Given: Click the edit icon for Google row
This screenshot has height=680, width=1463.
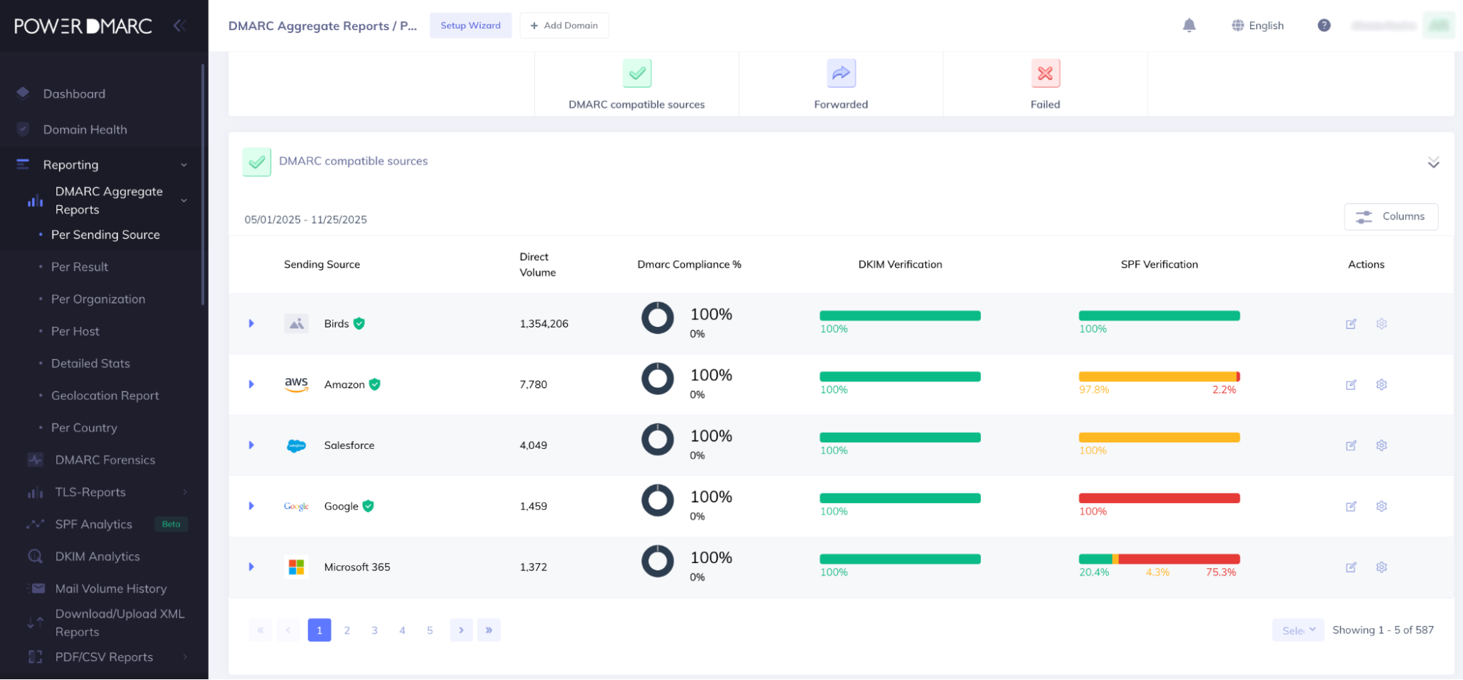Looking at the screenshot, I should (1351, 507).
